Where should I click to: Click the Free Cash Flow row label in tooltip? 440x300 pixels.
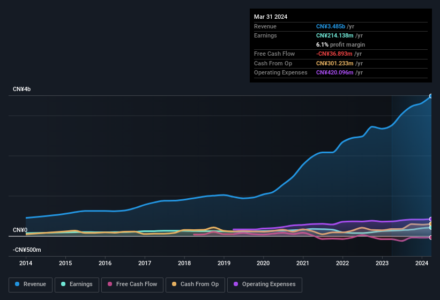(x=274, y=54)
